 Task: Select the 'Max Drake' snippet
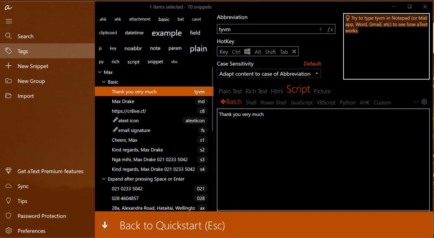tap(123, 101)
